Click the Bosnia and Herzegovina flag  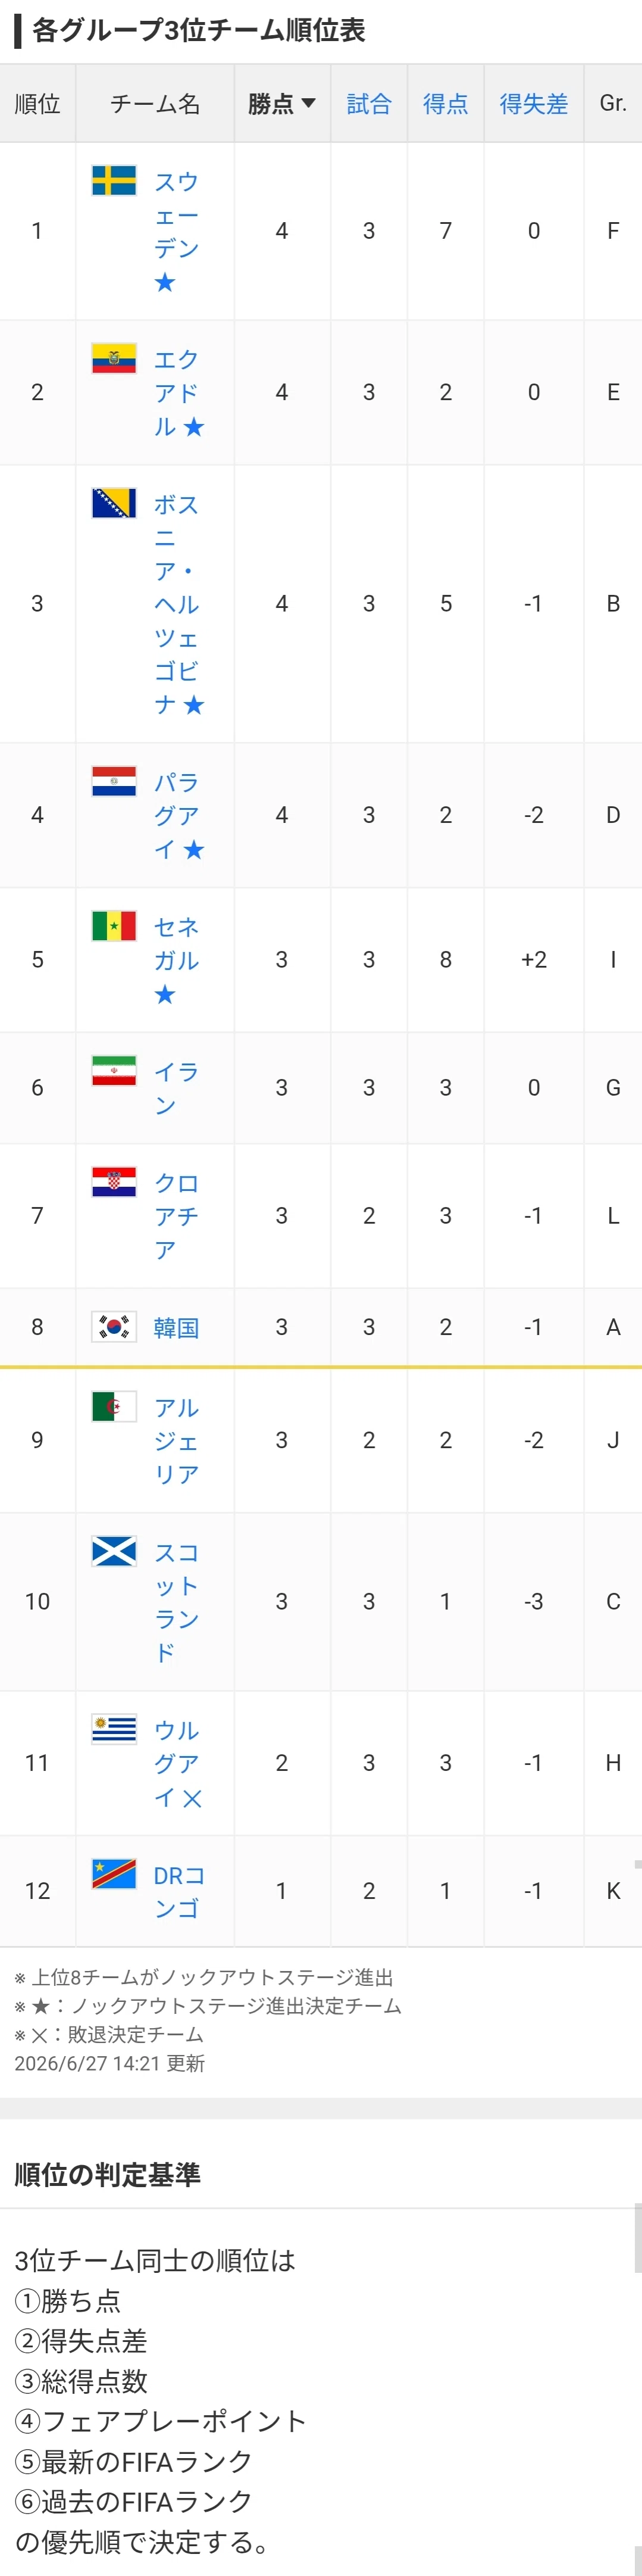(x=114, y=503)
